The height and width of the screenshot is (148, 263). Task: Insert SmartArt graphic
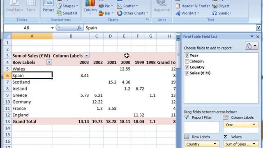67,13
